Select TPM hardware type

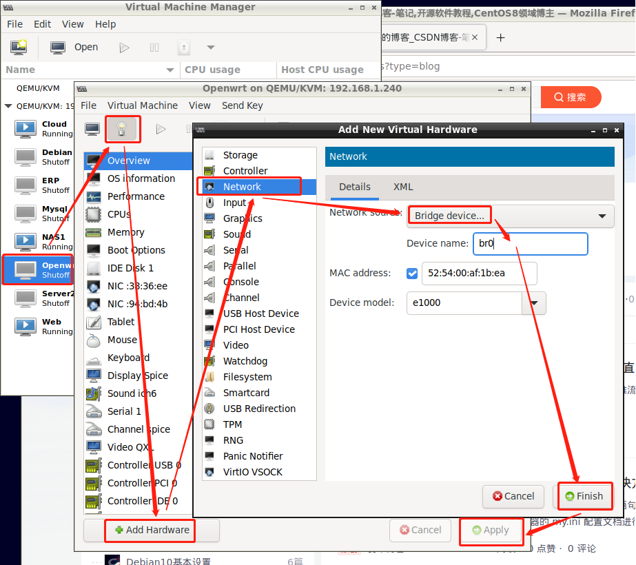click(259, 424)
